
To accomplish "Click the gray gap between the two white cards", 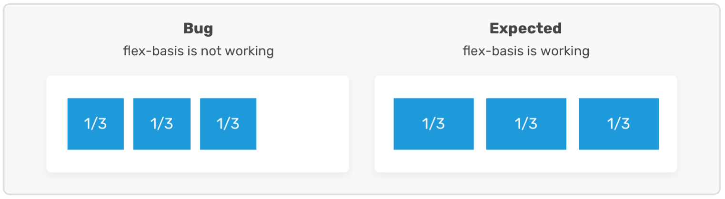I will 362,124.
